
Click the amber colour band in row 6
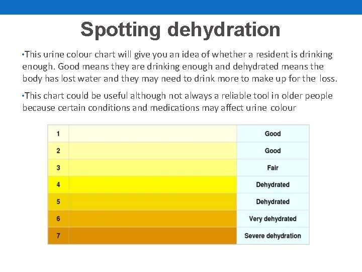click(152, 219)
